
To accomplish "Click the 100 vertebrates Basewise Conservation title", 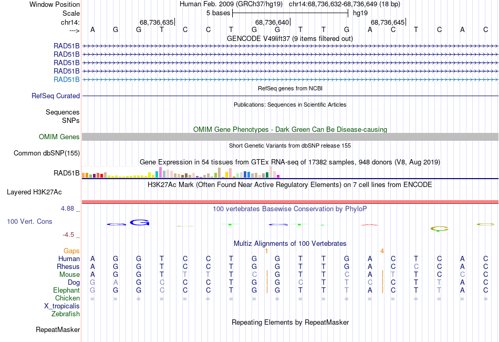I will pos(290,209).
